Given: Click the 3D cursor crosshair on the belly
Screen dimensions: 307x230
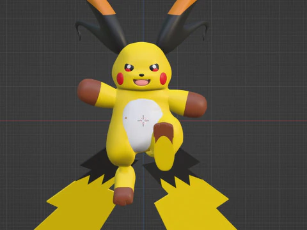Looking at the screenshot, I should coord(143,121).
